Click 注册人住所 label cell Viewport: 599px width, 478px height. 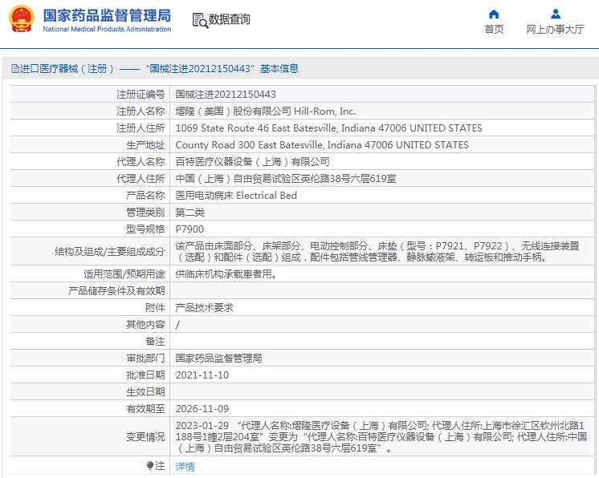(x=90, y=128)
